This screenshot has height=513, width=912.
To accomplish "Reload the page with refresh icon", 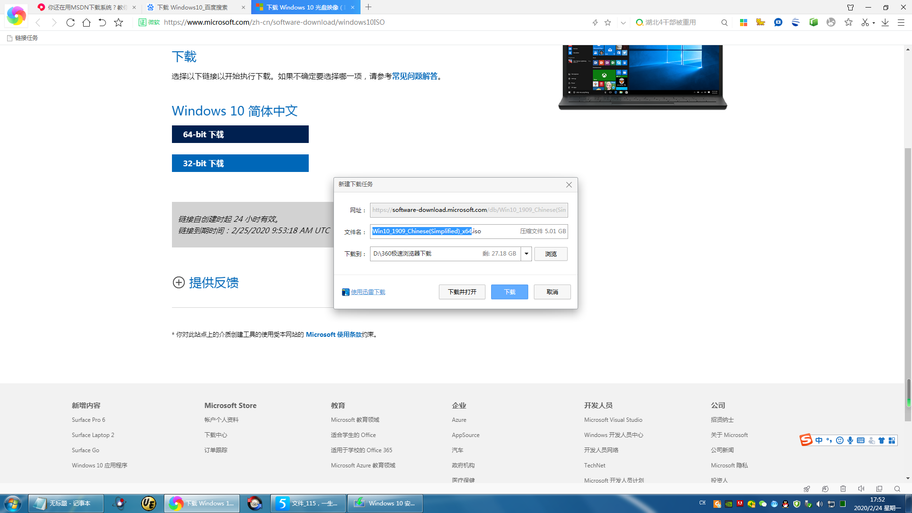I will point(70,22).
